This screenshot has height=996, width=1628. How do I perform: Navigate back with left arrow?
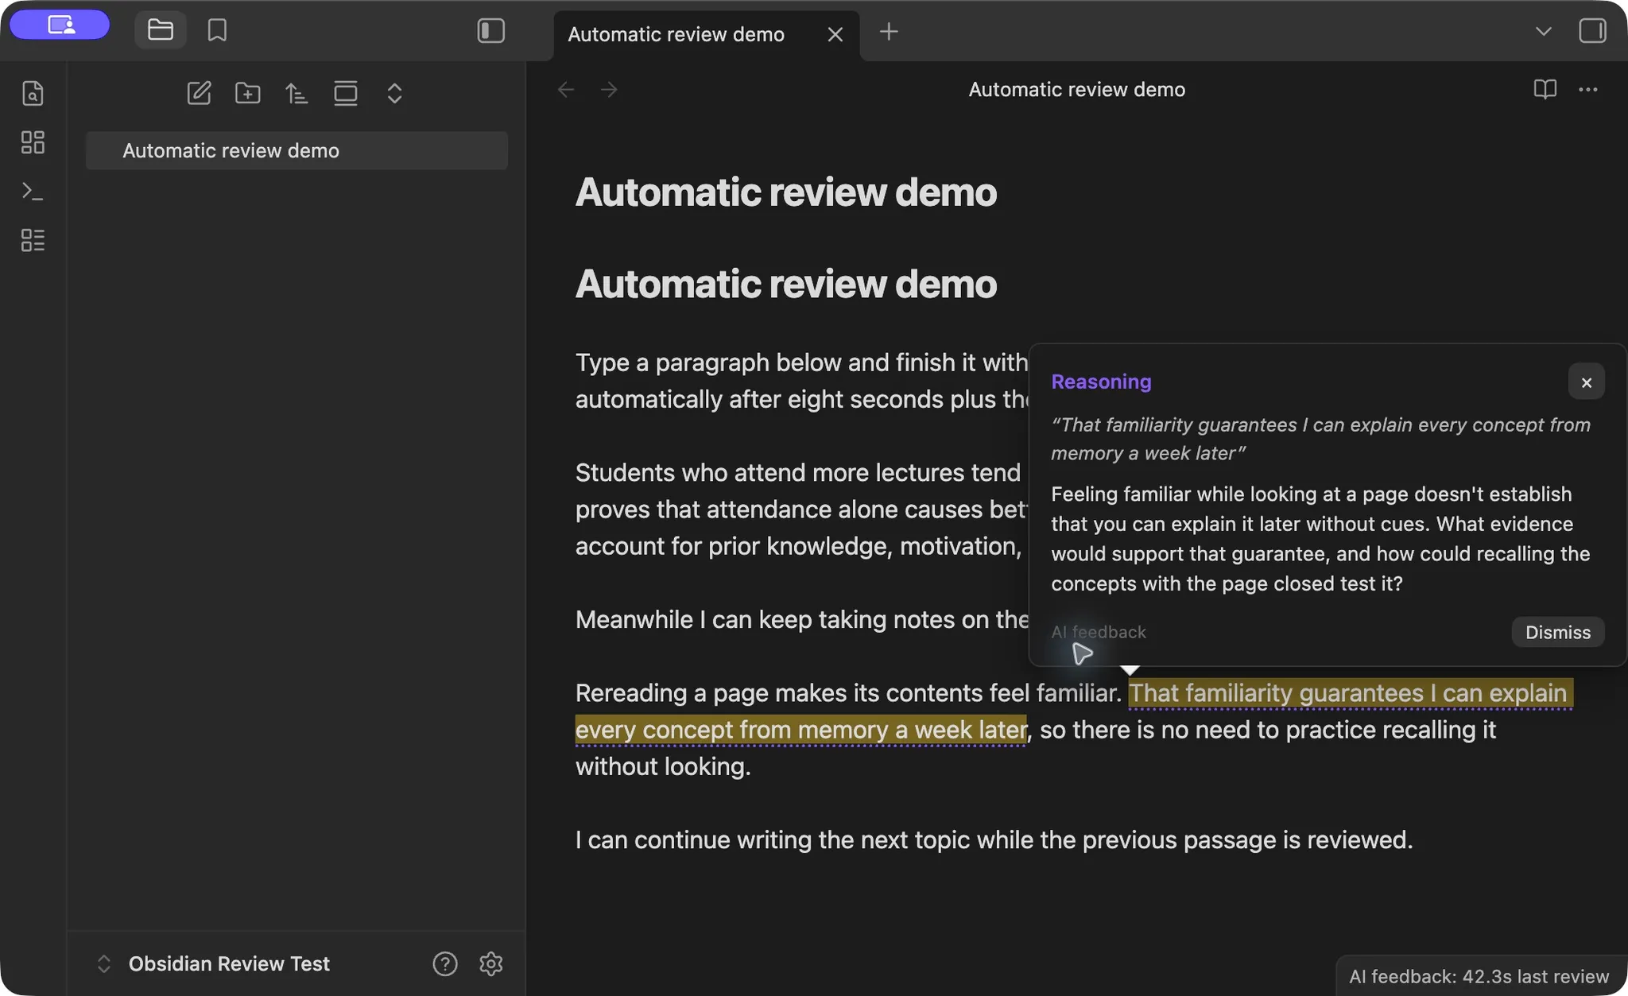pos(566,90)
